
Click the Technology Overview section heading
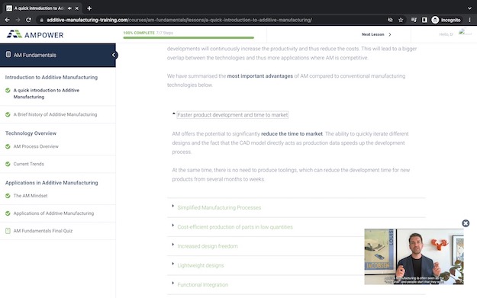click(x=31, y=133)
